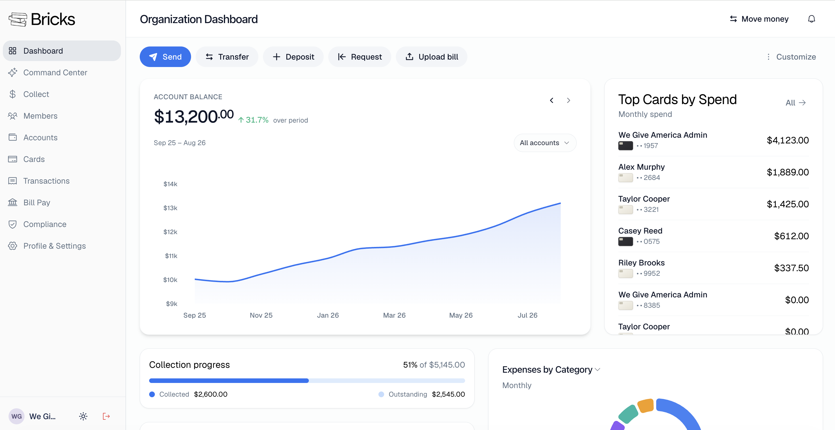835x430 pixels.
Task: Click the teal segment of expenses donut
Action: pos(628,414)
